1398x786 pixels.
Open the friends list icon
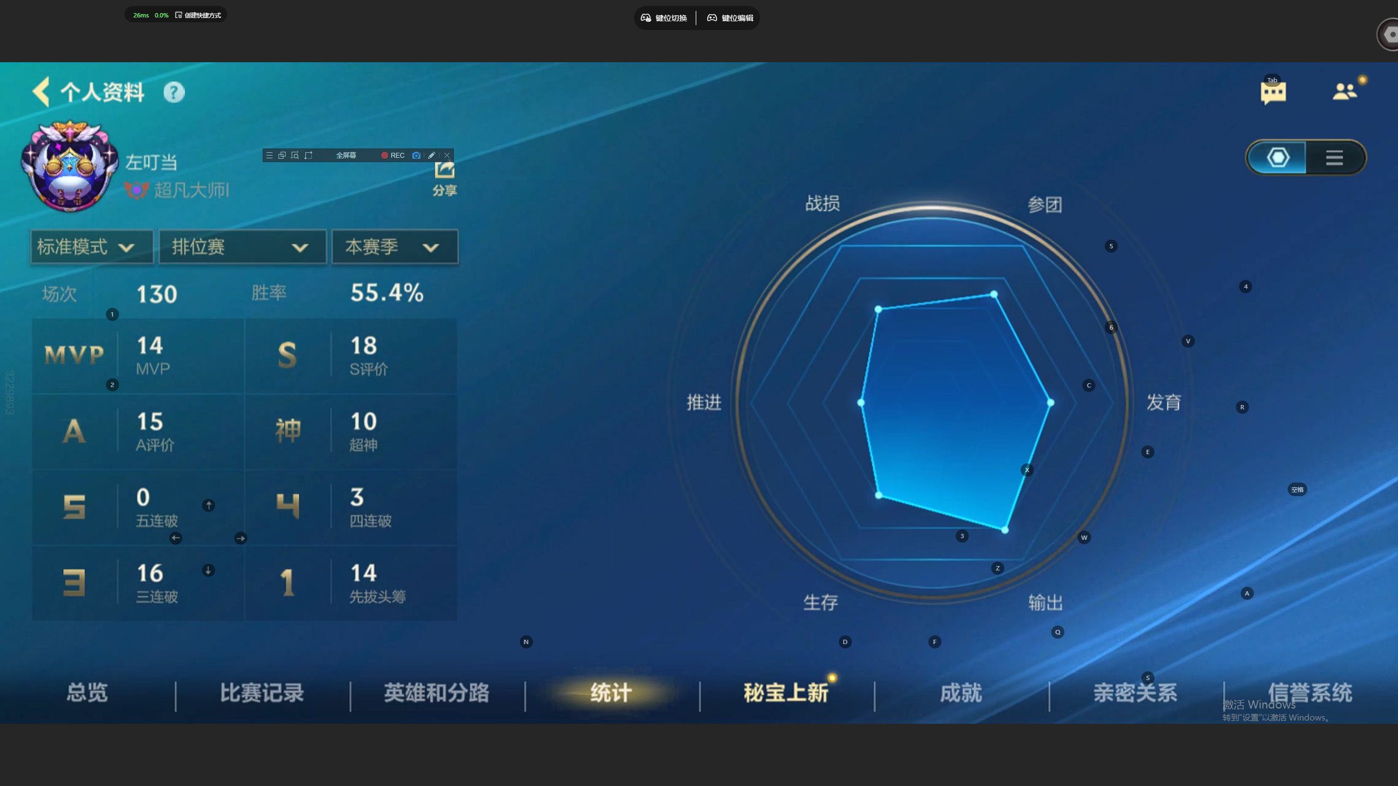click(1344, 91)
